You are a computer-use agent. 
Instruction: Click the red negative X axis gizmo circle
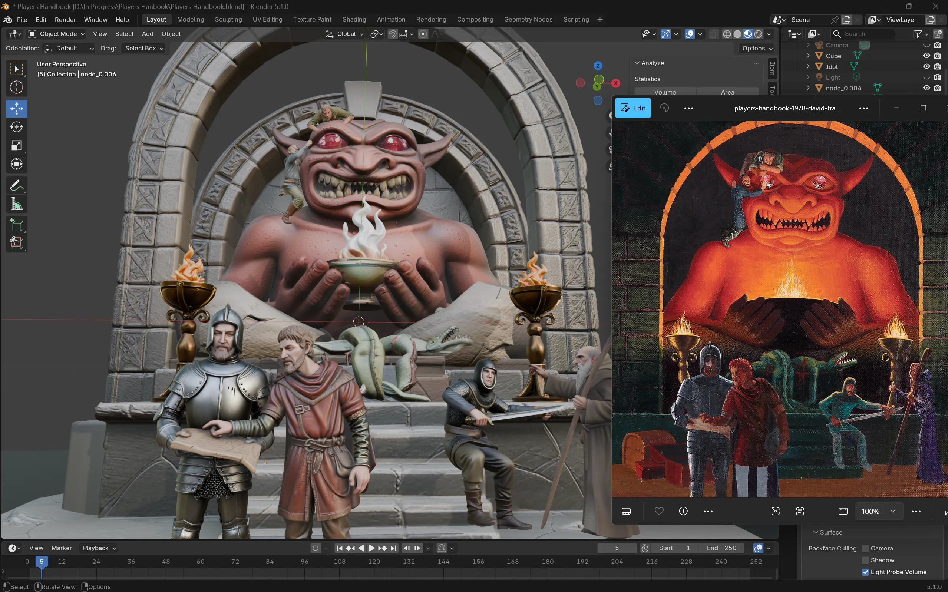[x=580, y=83]
